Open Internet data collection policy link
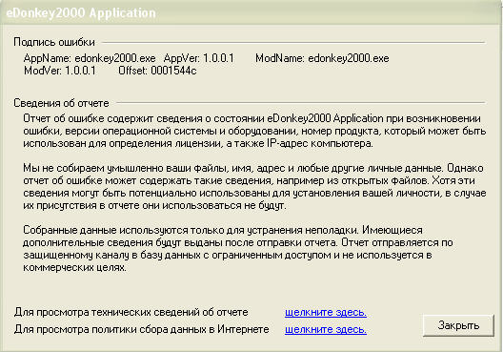 pyautogui.click(x=326, y=329)
